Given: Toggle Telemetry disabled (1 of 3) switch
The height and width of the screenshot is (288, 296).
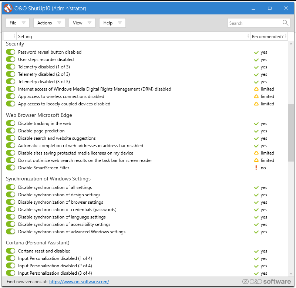Looking at the screenshot, I should [11, 67].
